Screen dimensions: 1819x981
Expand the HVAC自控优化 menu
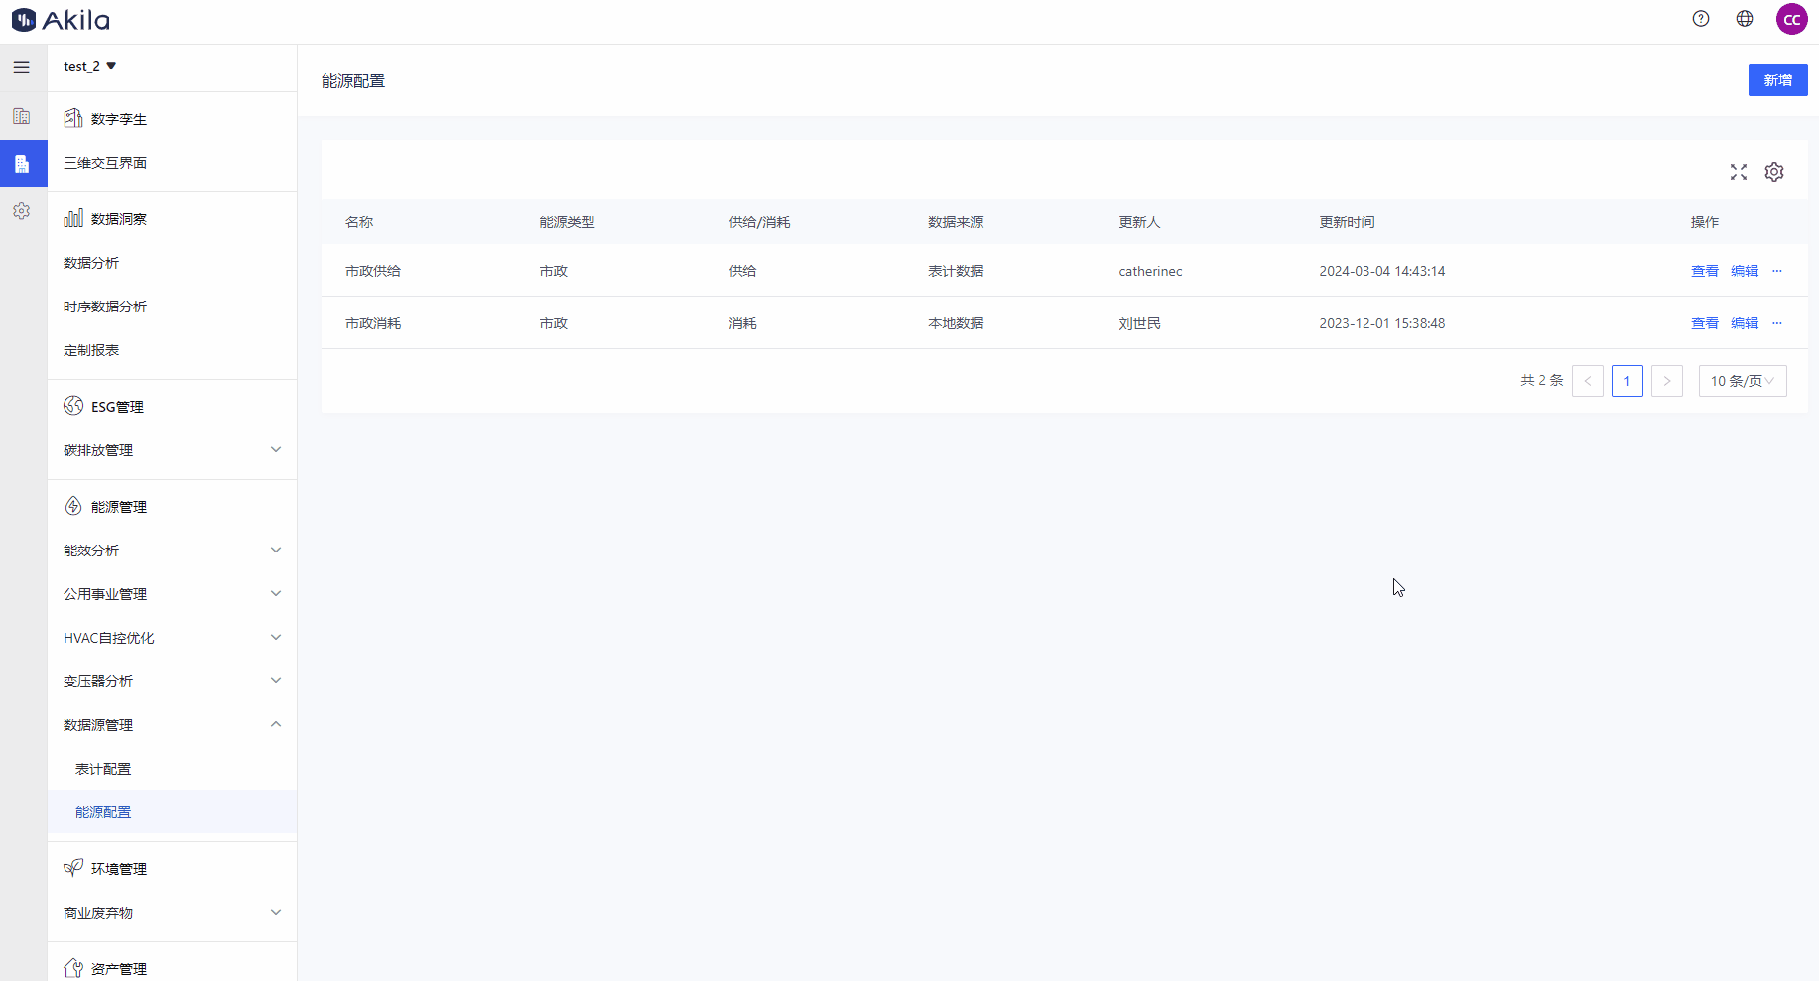click(172, 638)
